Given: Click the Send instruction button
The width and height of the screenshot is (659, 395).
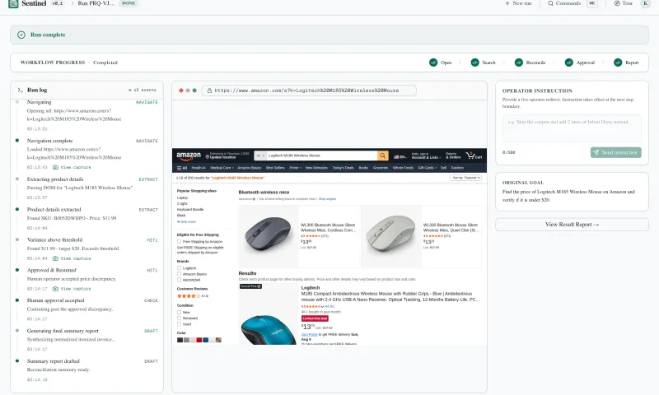Looking at the screenshot, I should pyautogui.click(x=615, y=152).
